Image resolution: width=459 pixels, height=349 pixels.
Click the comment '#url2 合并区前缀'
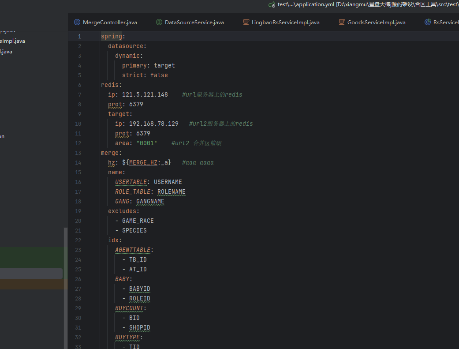tap(196, 143)
